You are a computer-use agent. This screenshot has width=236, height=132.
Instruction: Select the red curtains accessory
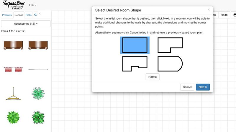(13, 69)
